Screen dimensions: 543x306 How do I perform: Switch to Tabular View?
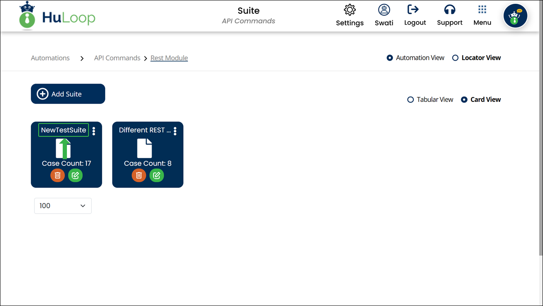click(410, 100)
